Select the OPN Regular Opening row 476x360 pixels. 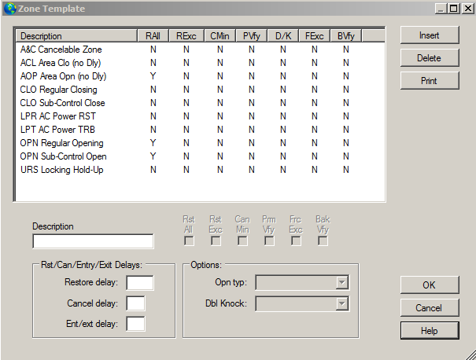point(201,143)
